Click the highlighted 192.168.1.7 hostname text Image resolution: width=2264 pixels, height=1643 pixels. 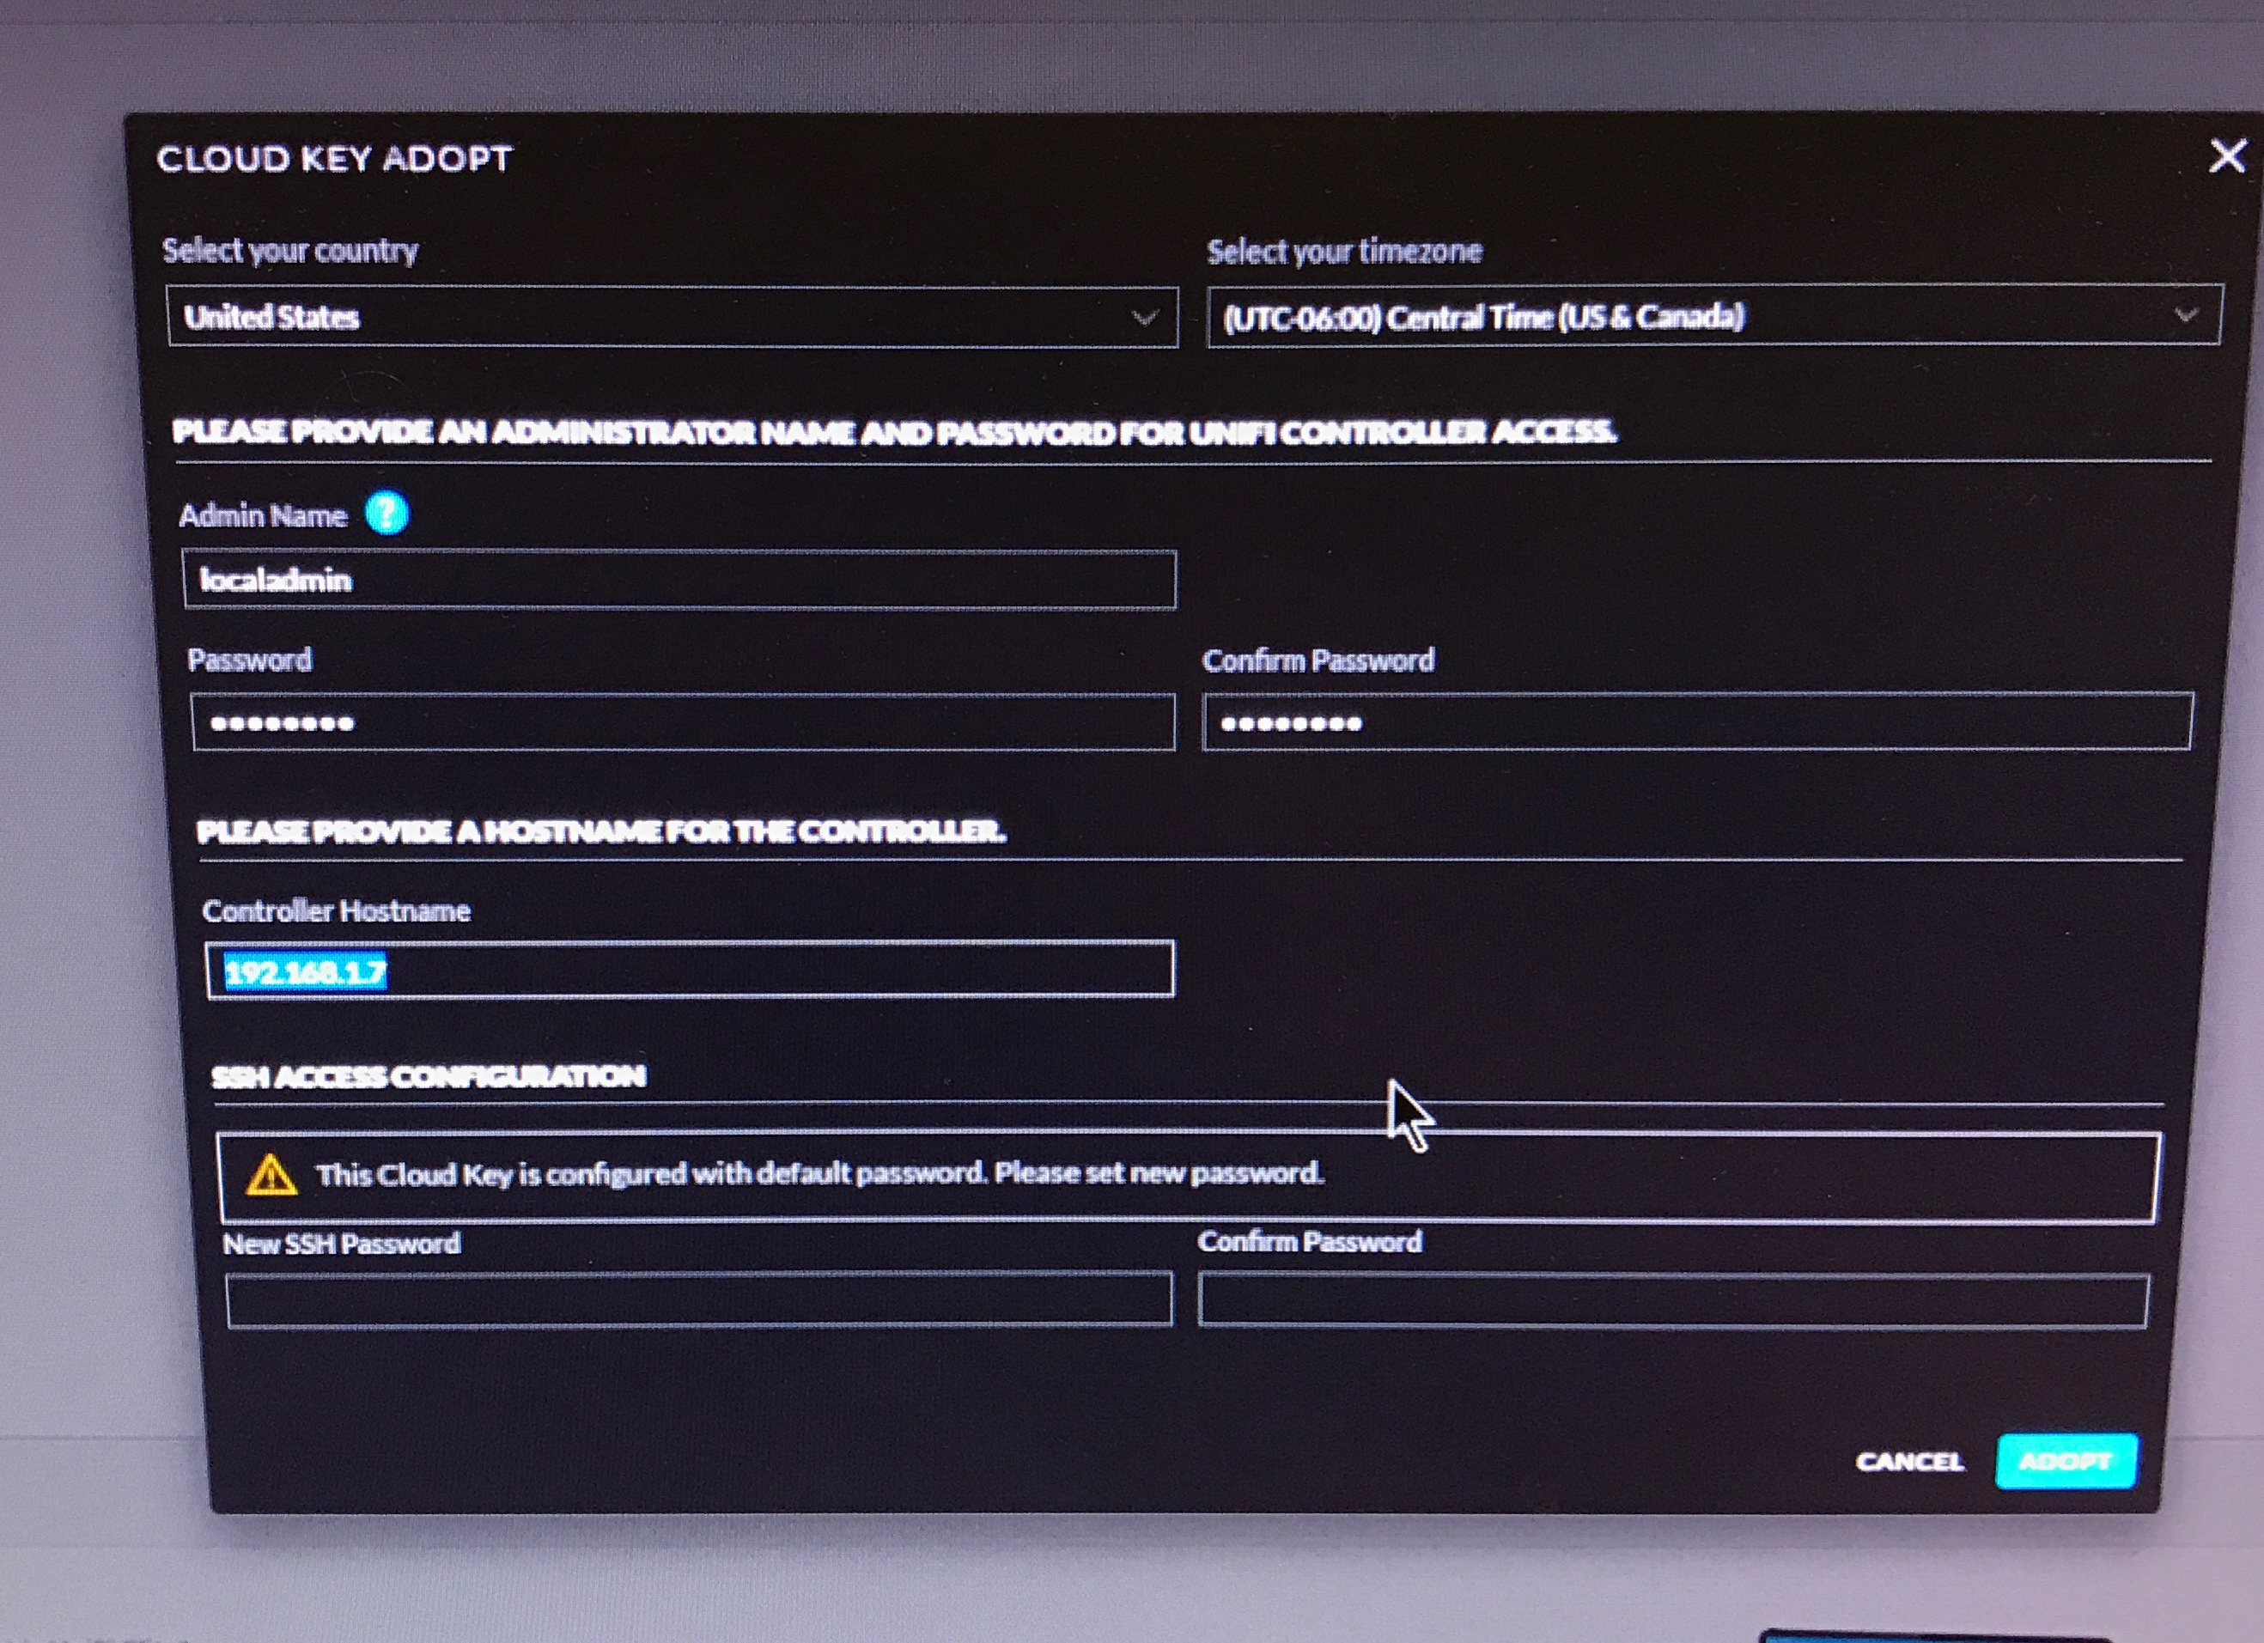306,971
